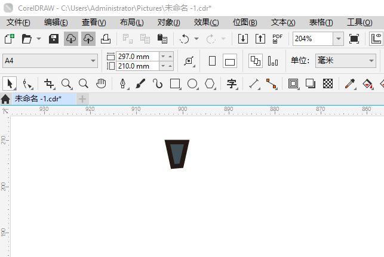Select the Transparency checkerboard tool

click(x=328, y=83)
